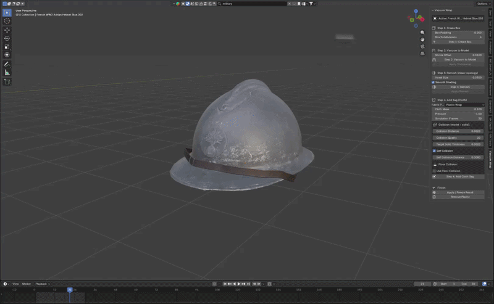494x304 pixels.
Task: Open the filter funnel in the header
Action: (x=311, y=4)
